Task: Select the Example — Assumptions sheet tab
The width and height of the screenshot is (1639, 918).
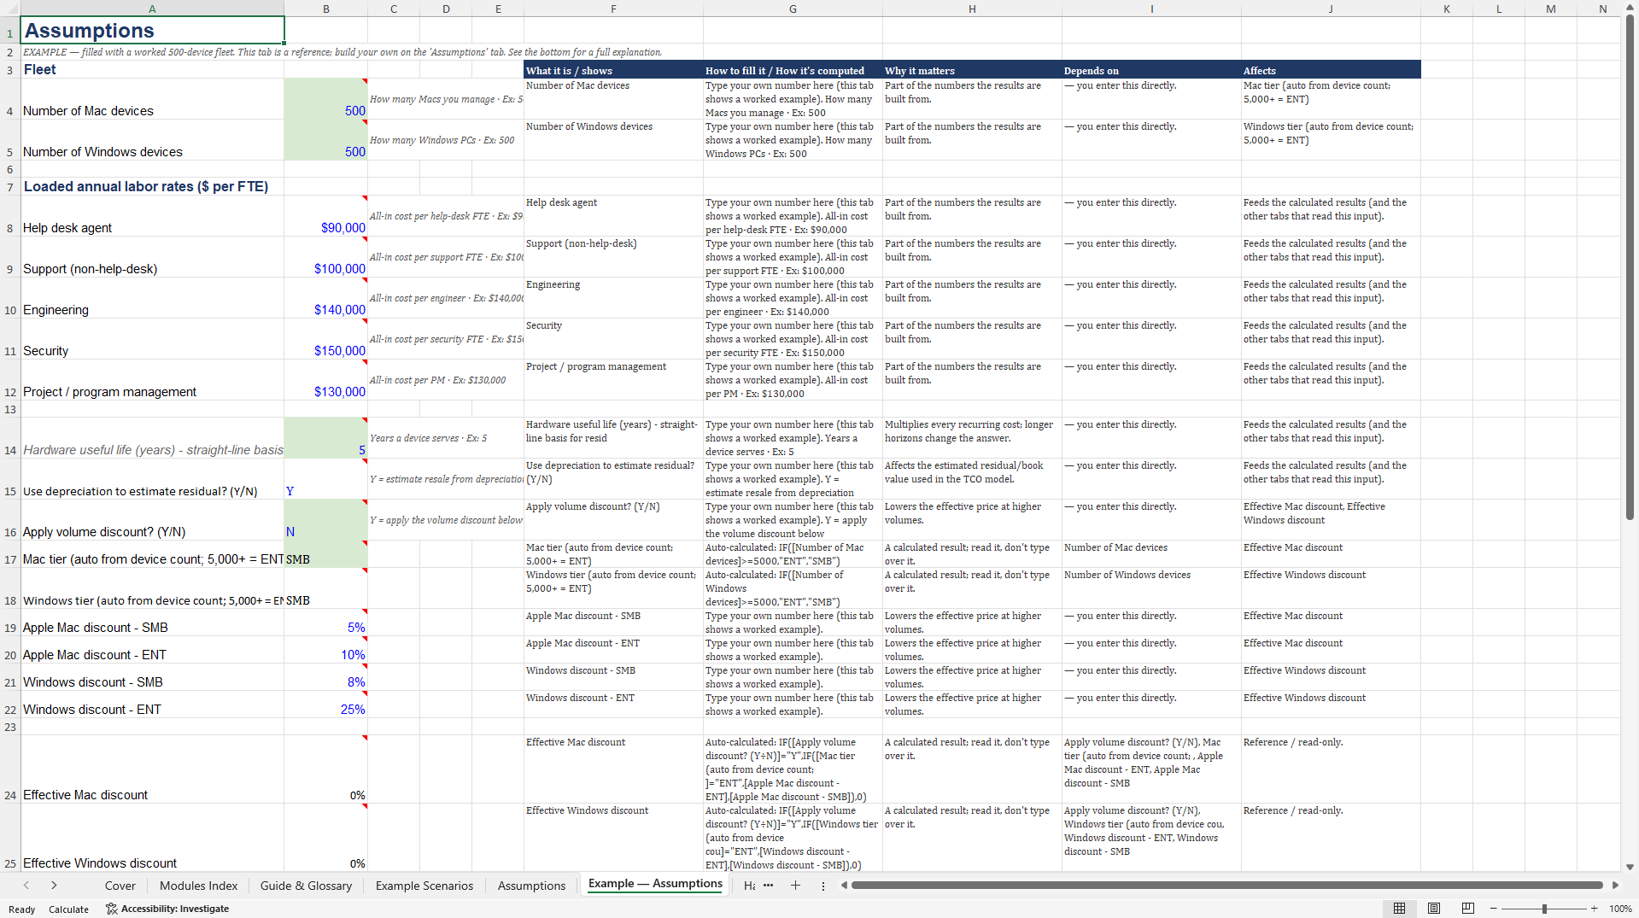Action: click(x=655, y=884)
